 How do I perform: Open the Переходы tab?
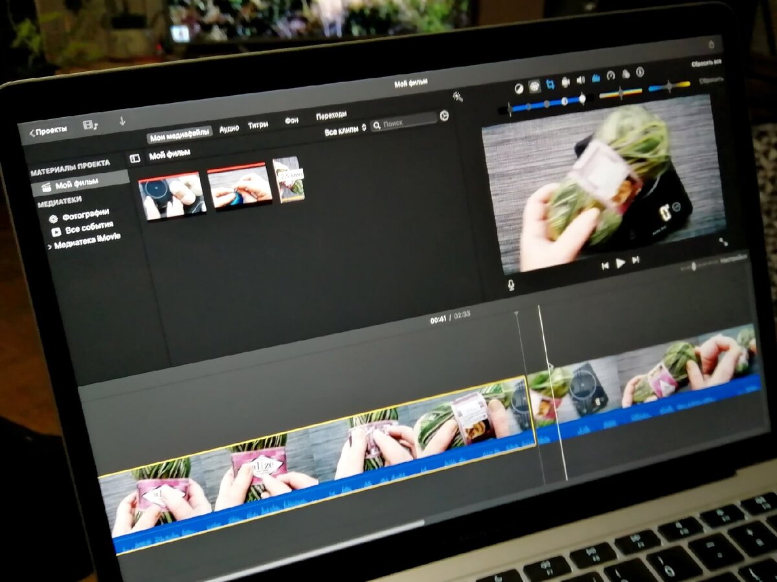coord(331,116)
